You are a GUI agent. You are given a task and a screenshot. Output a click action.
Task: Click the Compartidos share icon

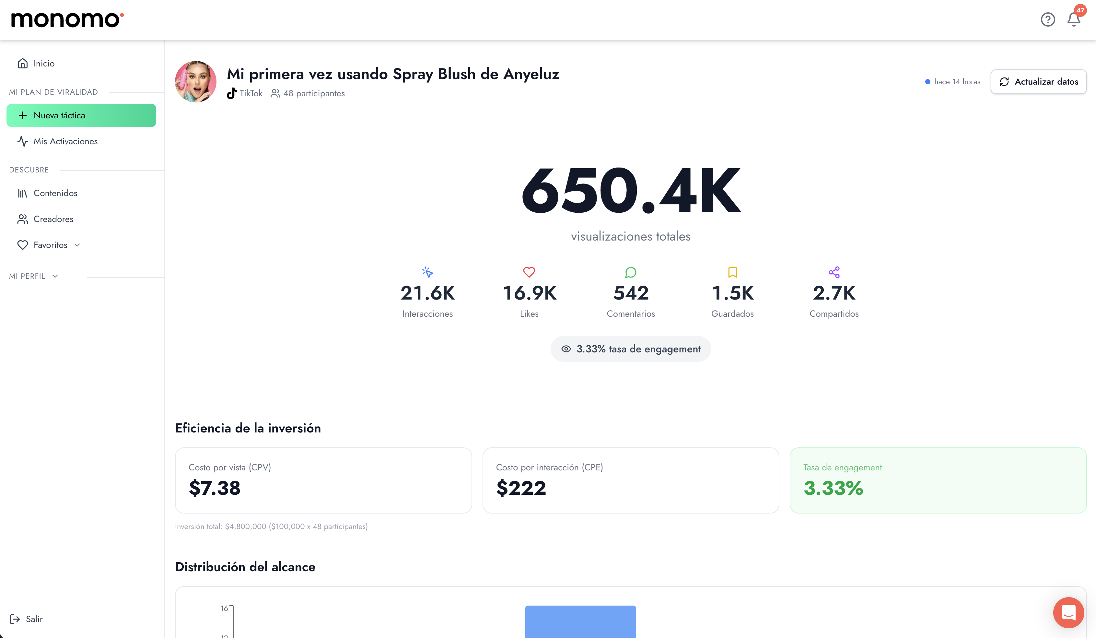(834, 272)
